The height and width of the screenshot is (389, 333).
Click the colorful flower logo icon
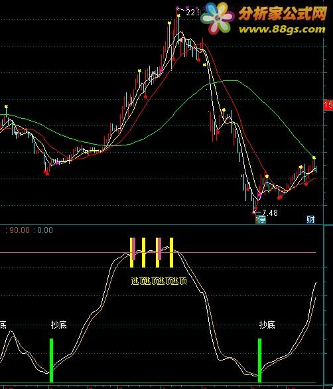click(218, 19)
